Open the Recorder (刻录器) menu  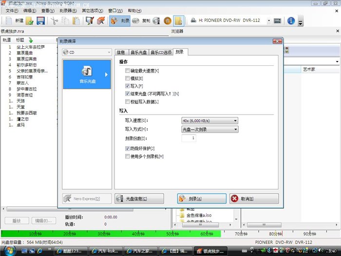pos(68,11)
